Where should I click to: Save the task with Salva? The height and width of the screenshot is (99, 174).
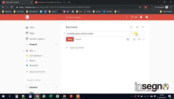click(x=70, y=39)
